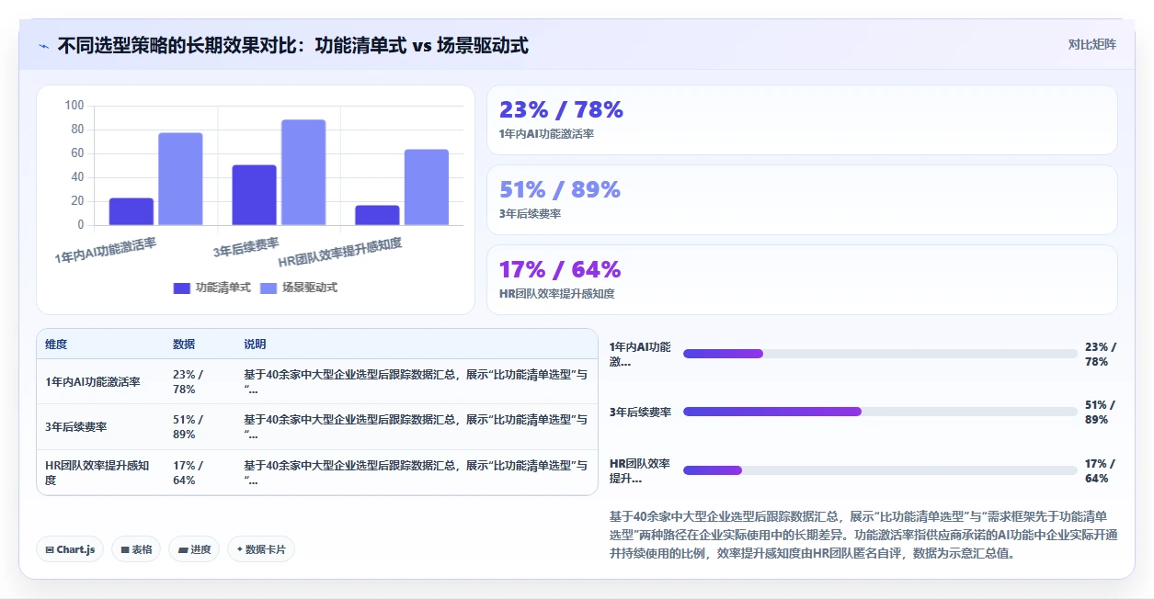Click HR团队效率提升感知度 caption in data card

(556, 294)
